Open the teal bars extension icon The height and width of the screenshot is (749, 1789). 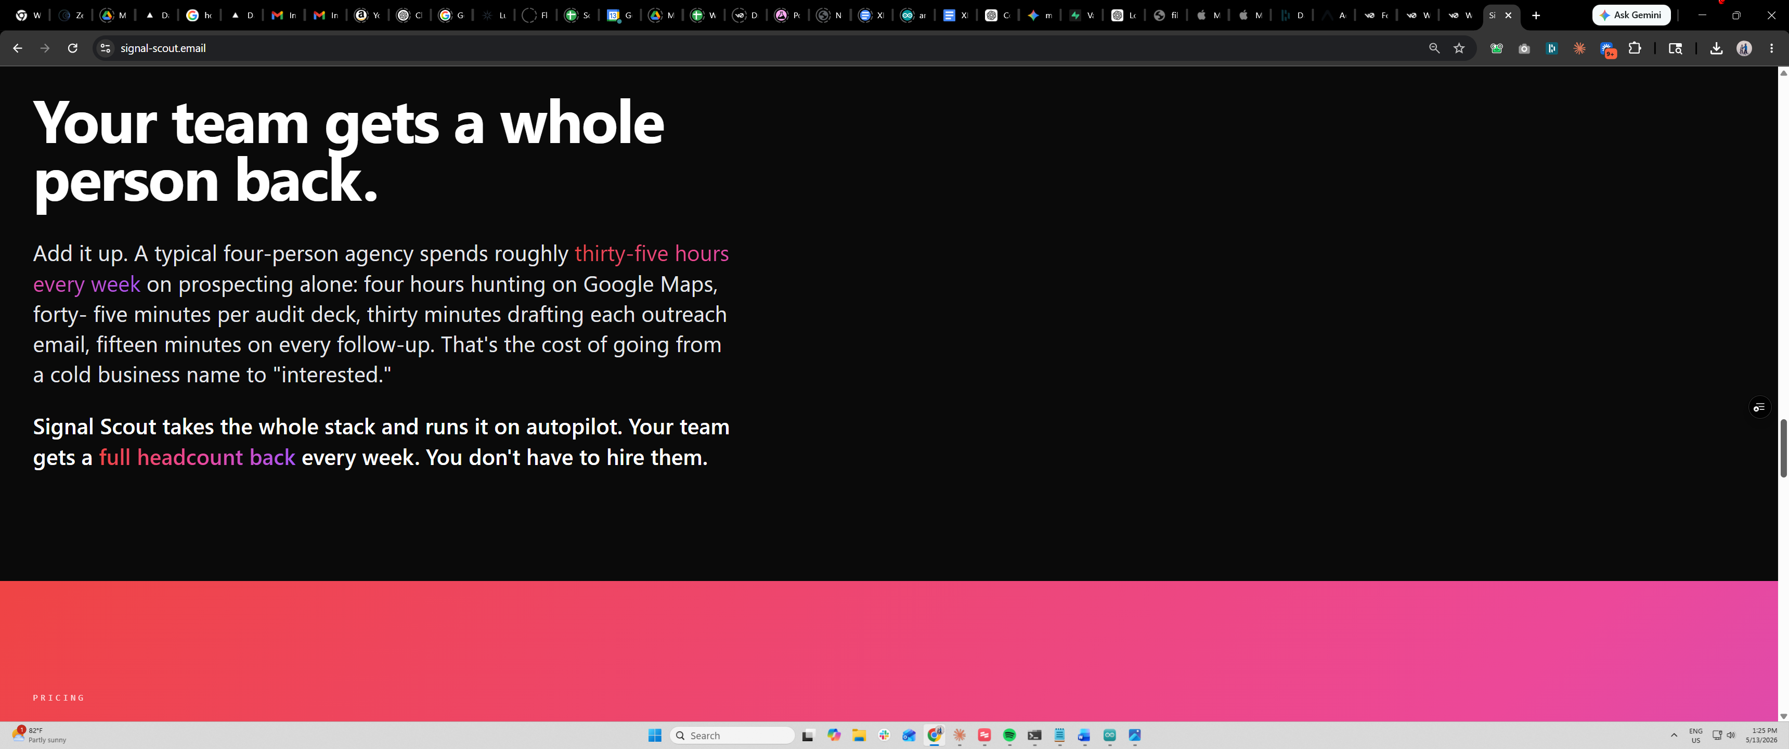1552,49
